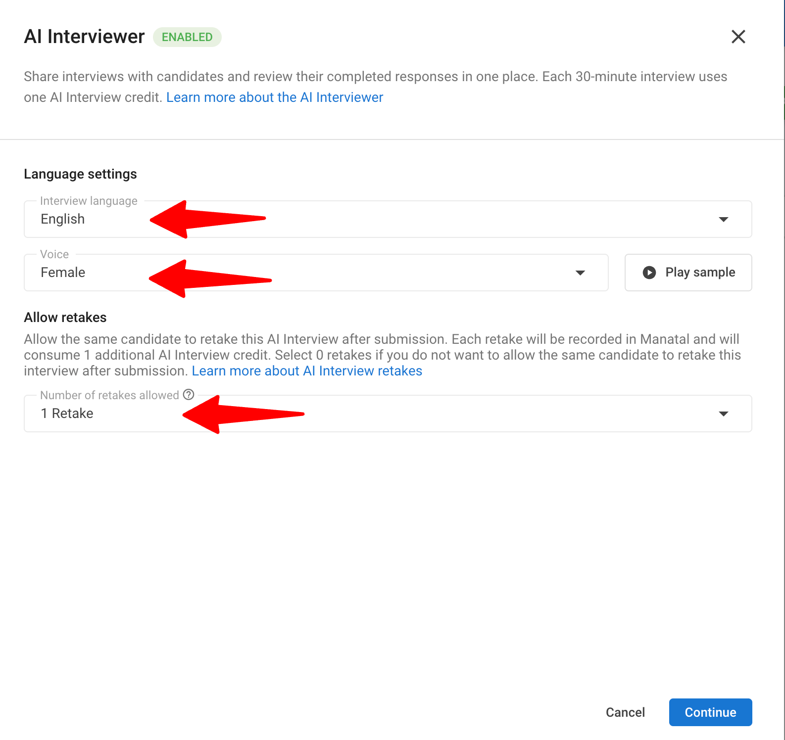
Task: Open the Interview language dropdown arrow
Action: click(x=723, y=219)
